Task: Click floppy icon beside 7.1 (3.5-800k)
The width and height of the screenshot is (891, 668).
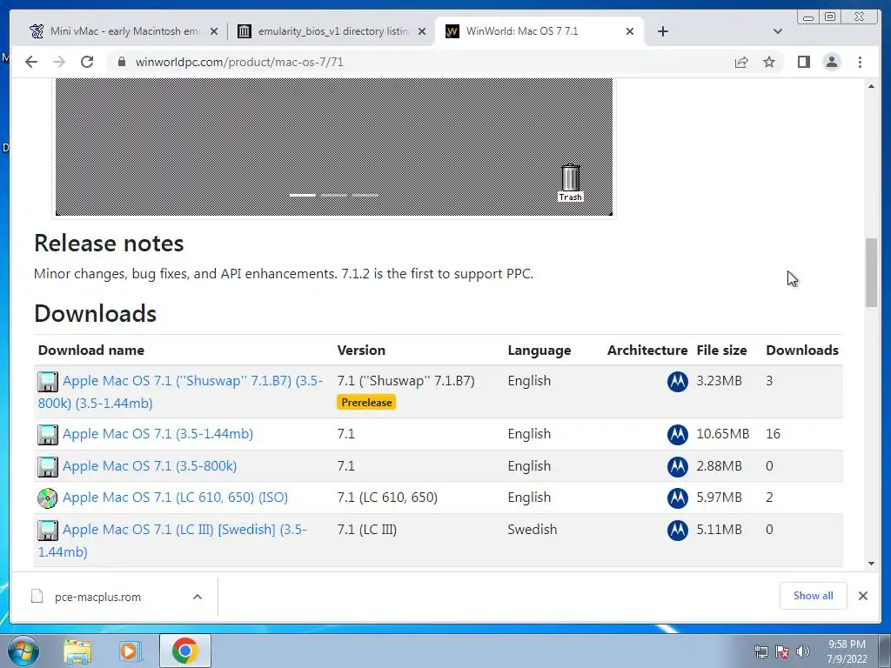Action: coord(48,467)
